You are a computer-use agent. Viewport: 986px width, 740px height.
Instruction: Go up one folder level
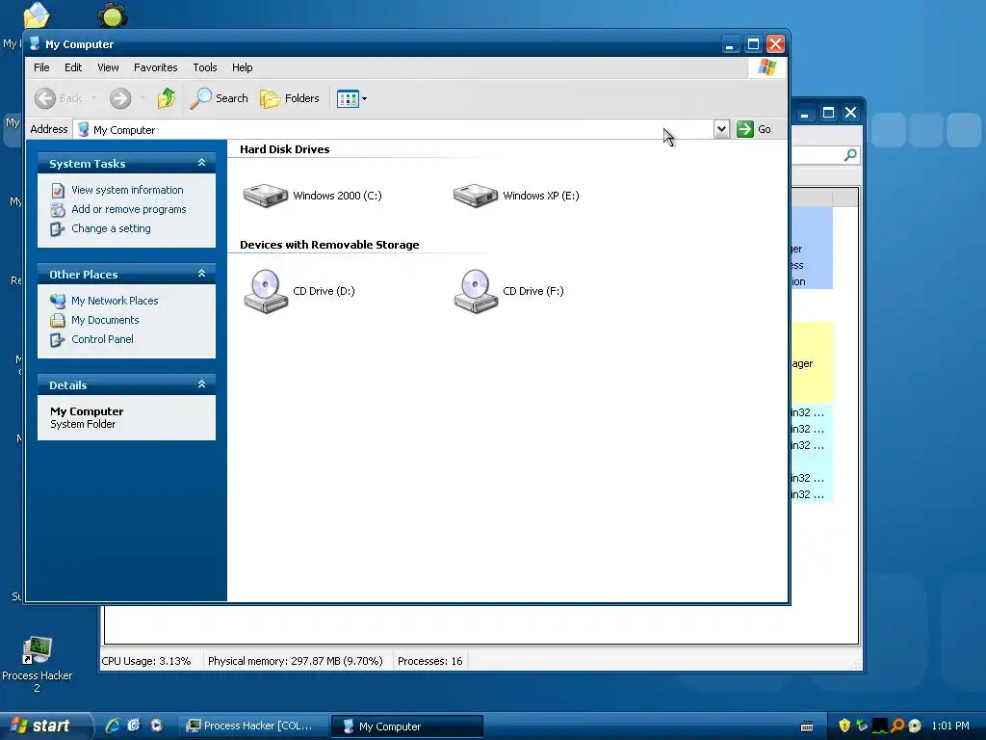(166, 98)
